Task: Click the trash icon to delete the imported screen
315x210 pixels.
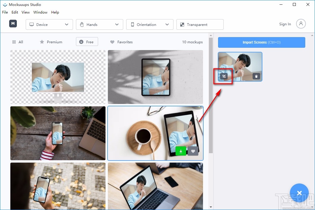Action: click(256, 76)
